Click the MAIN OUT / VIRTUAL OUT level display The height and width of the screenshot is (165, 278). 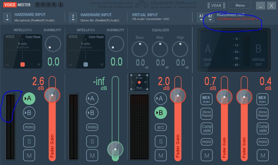[x=234, y=50]
